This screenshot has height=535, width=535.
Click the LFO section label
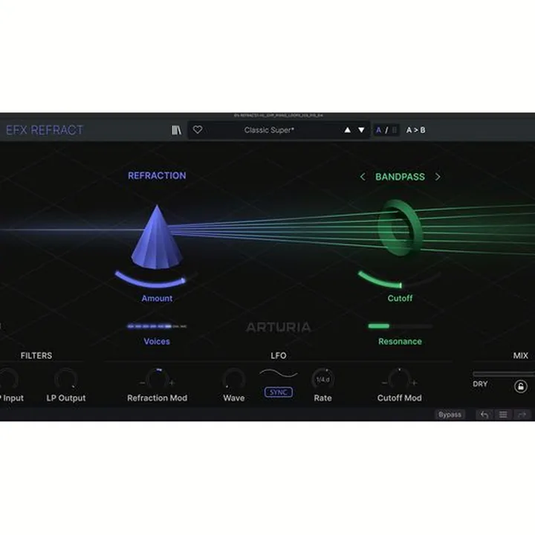pos(279,355)
